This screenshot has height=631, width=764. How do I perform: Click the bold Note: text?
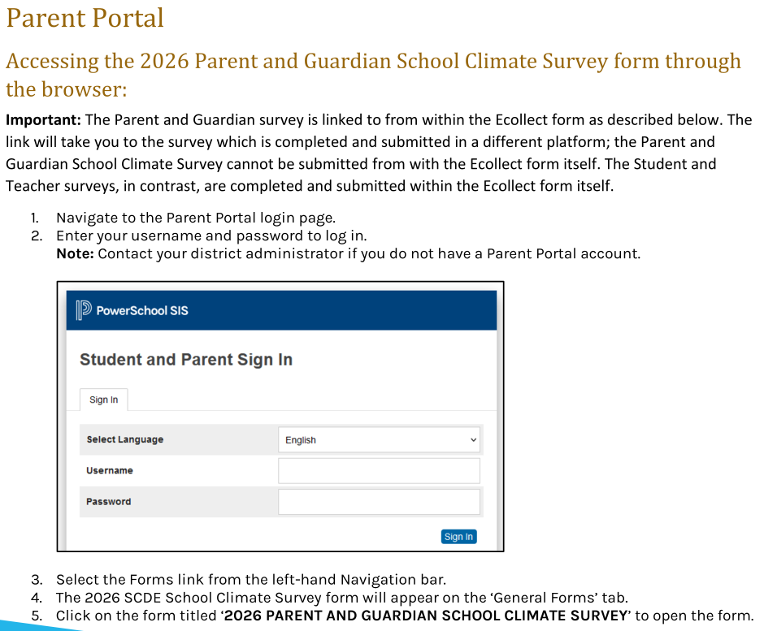(x=75, y=253)
